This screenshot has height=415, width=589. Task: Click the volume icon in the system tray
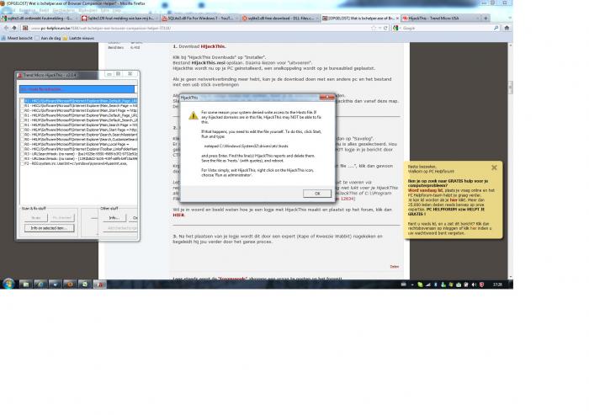click(474, 285)
